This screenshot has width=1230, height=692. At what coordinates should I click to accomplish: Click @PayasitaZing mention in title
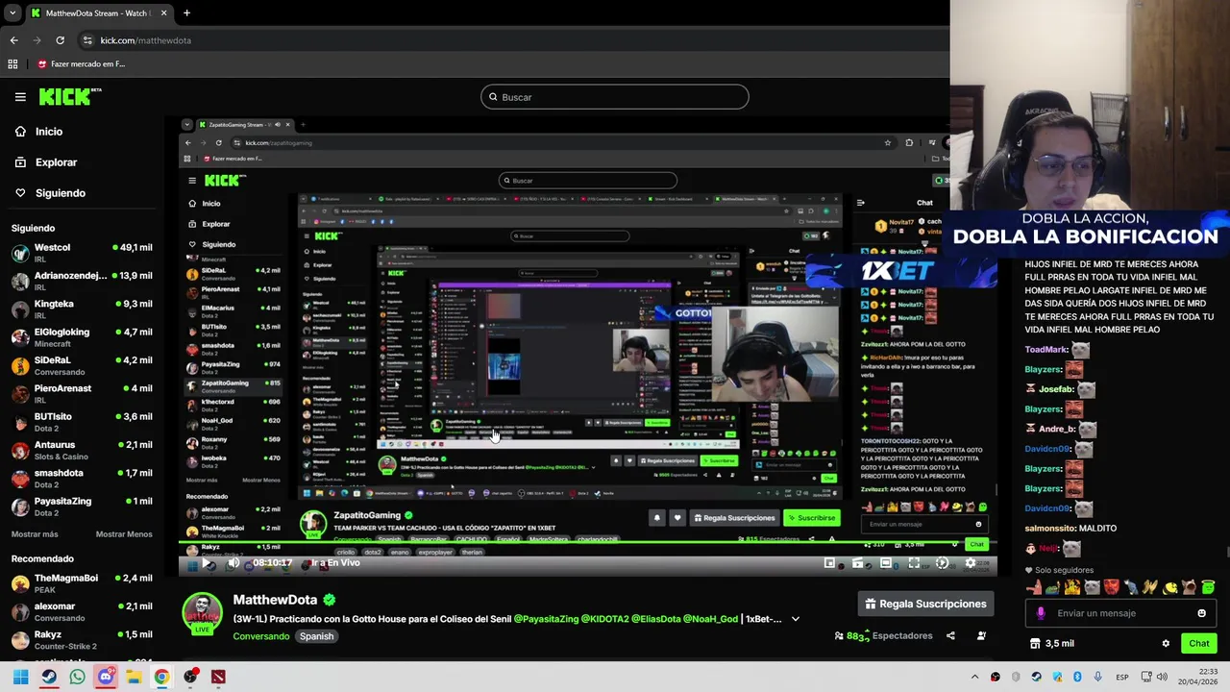[x=545, y=619]
